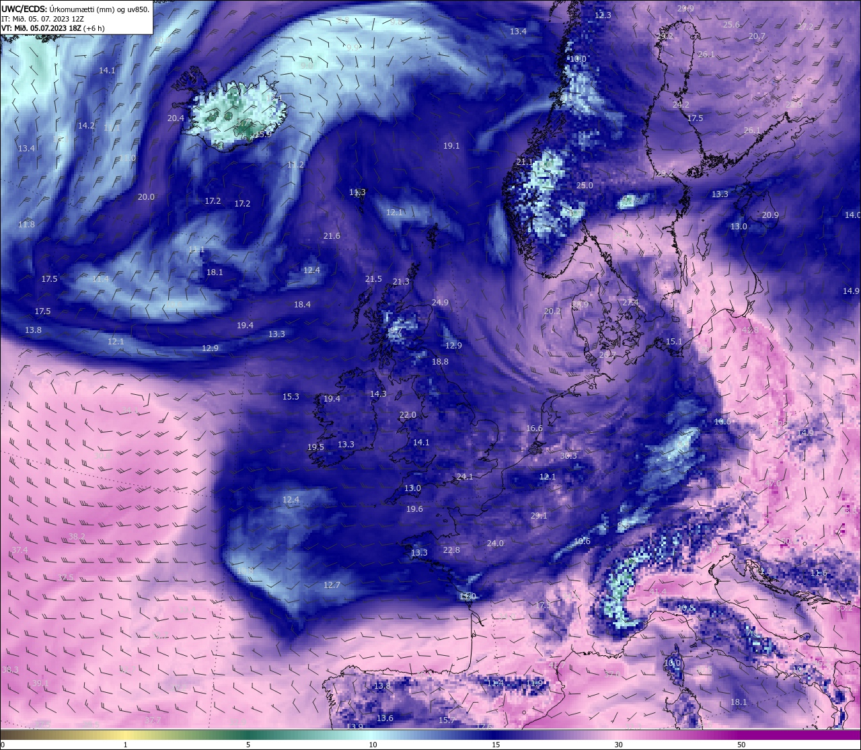The height and width of the screenshot is (750, 861).
Task: Click the 39.1 value label
Action: click(x=40, y=683)
